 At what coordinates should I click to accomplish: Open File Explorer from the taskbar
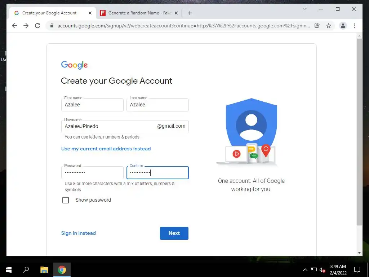coord(44,270)
